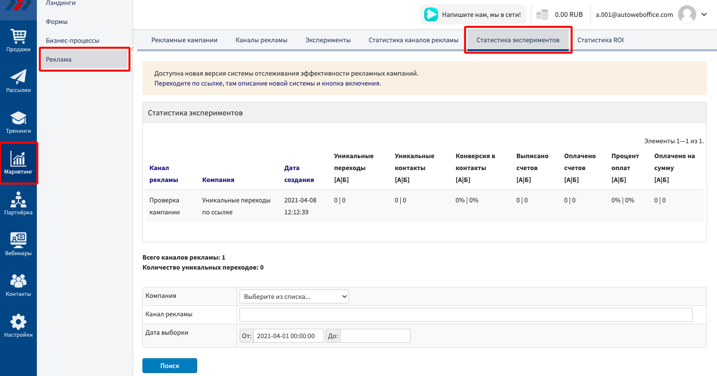This screenshot has width=717, height=376.
Task: Click the coins balance icon
Action: pos(542,15)
